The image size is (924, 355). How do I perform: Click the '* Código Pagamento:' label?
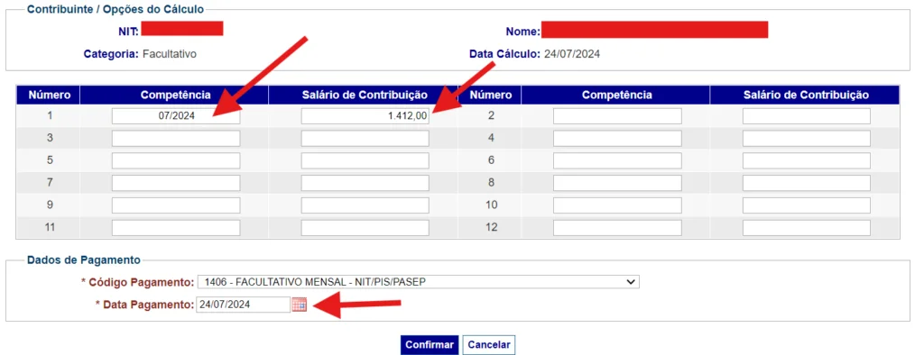(x=137, y=283)
